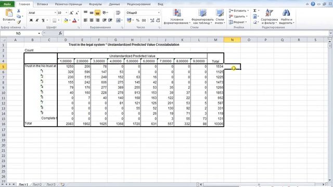This screenshot has height=187, width=333.
Task: Select row 16 header
Action: pyautogui.click(x=4, y=124)
